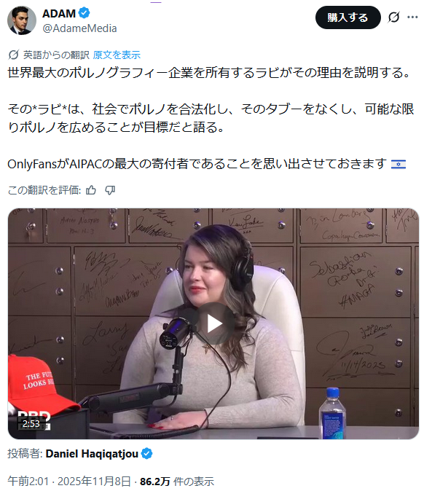Image resolution: width=424 pixels, height=491 pixels.
Task: Rate the translation with thumbs up
Action: pos(91,189)
